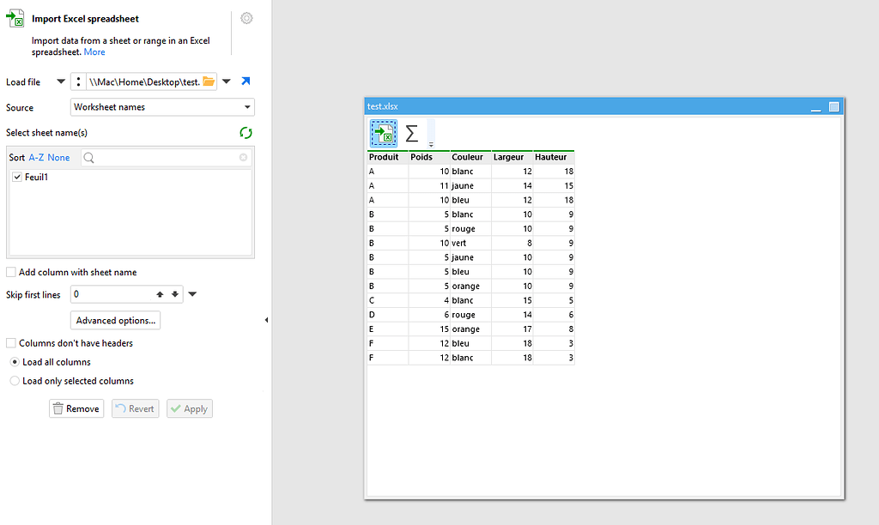Click the three-dot parameter icon before the file path

point(78,81)
